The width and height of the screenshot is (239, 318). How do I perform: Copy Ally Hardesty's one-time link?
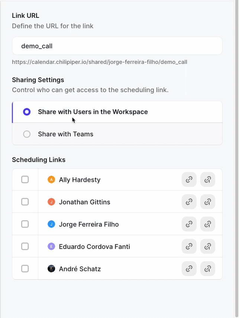coord(207,180)
